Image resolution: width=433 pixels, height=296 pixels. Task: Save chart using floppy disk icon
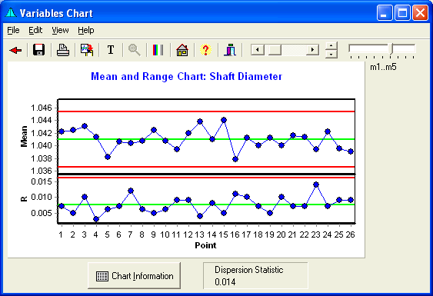[x=38, y=50]
